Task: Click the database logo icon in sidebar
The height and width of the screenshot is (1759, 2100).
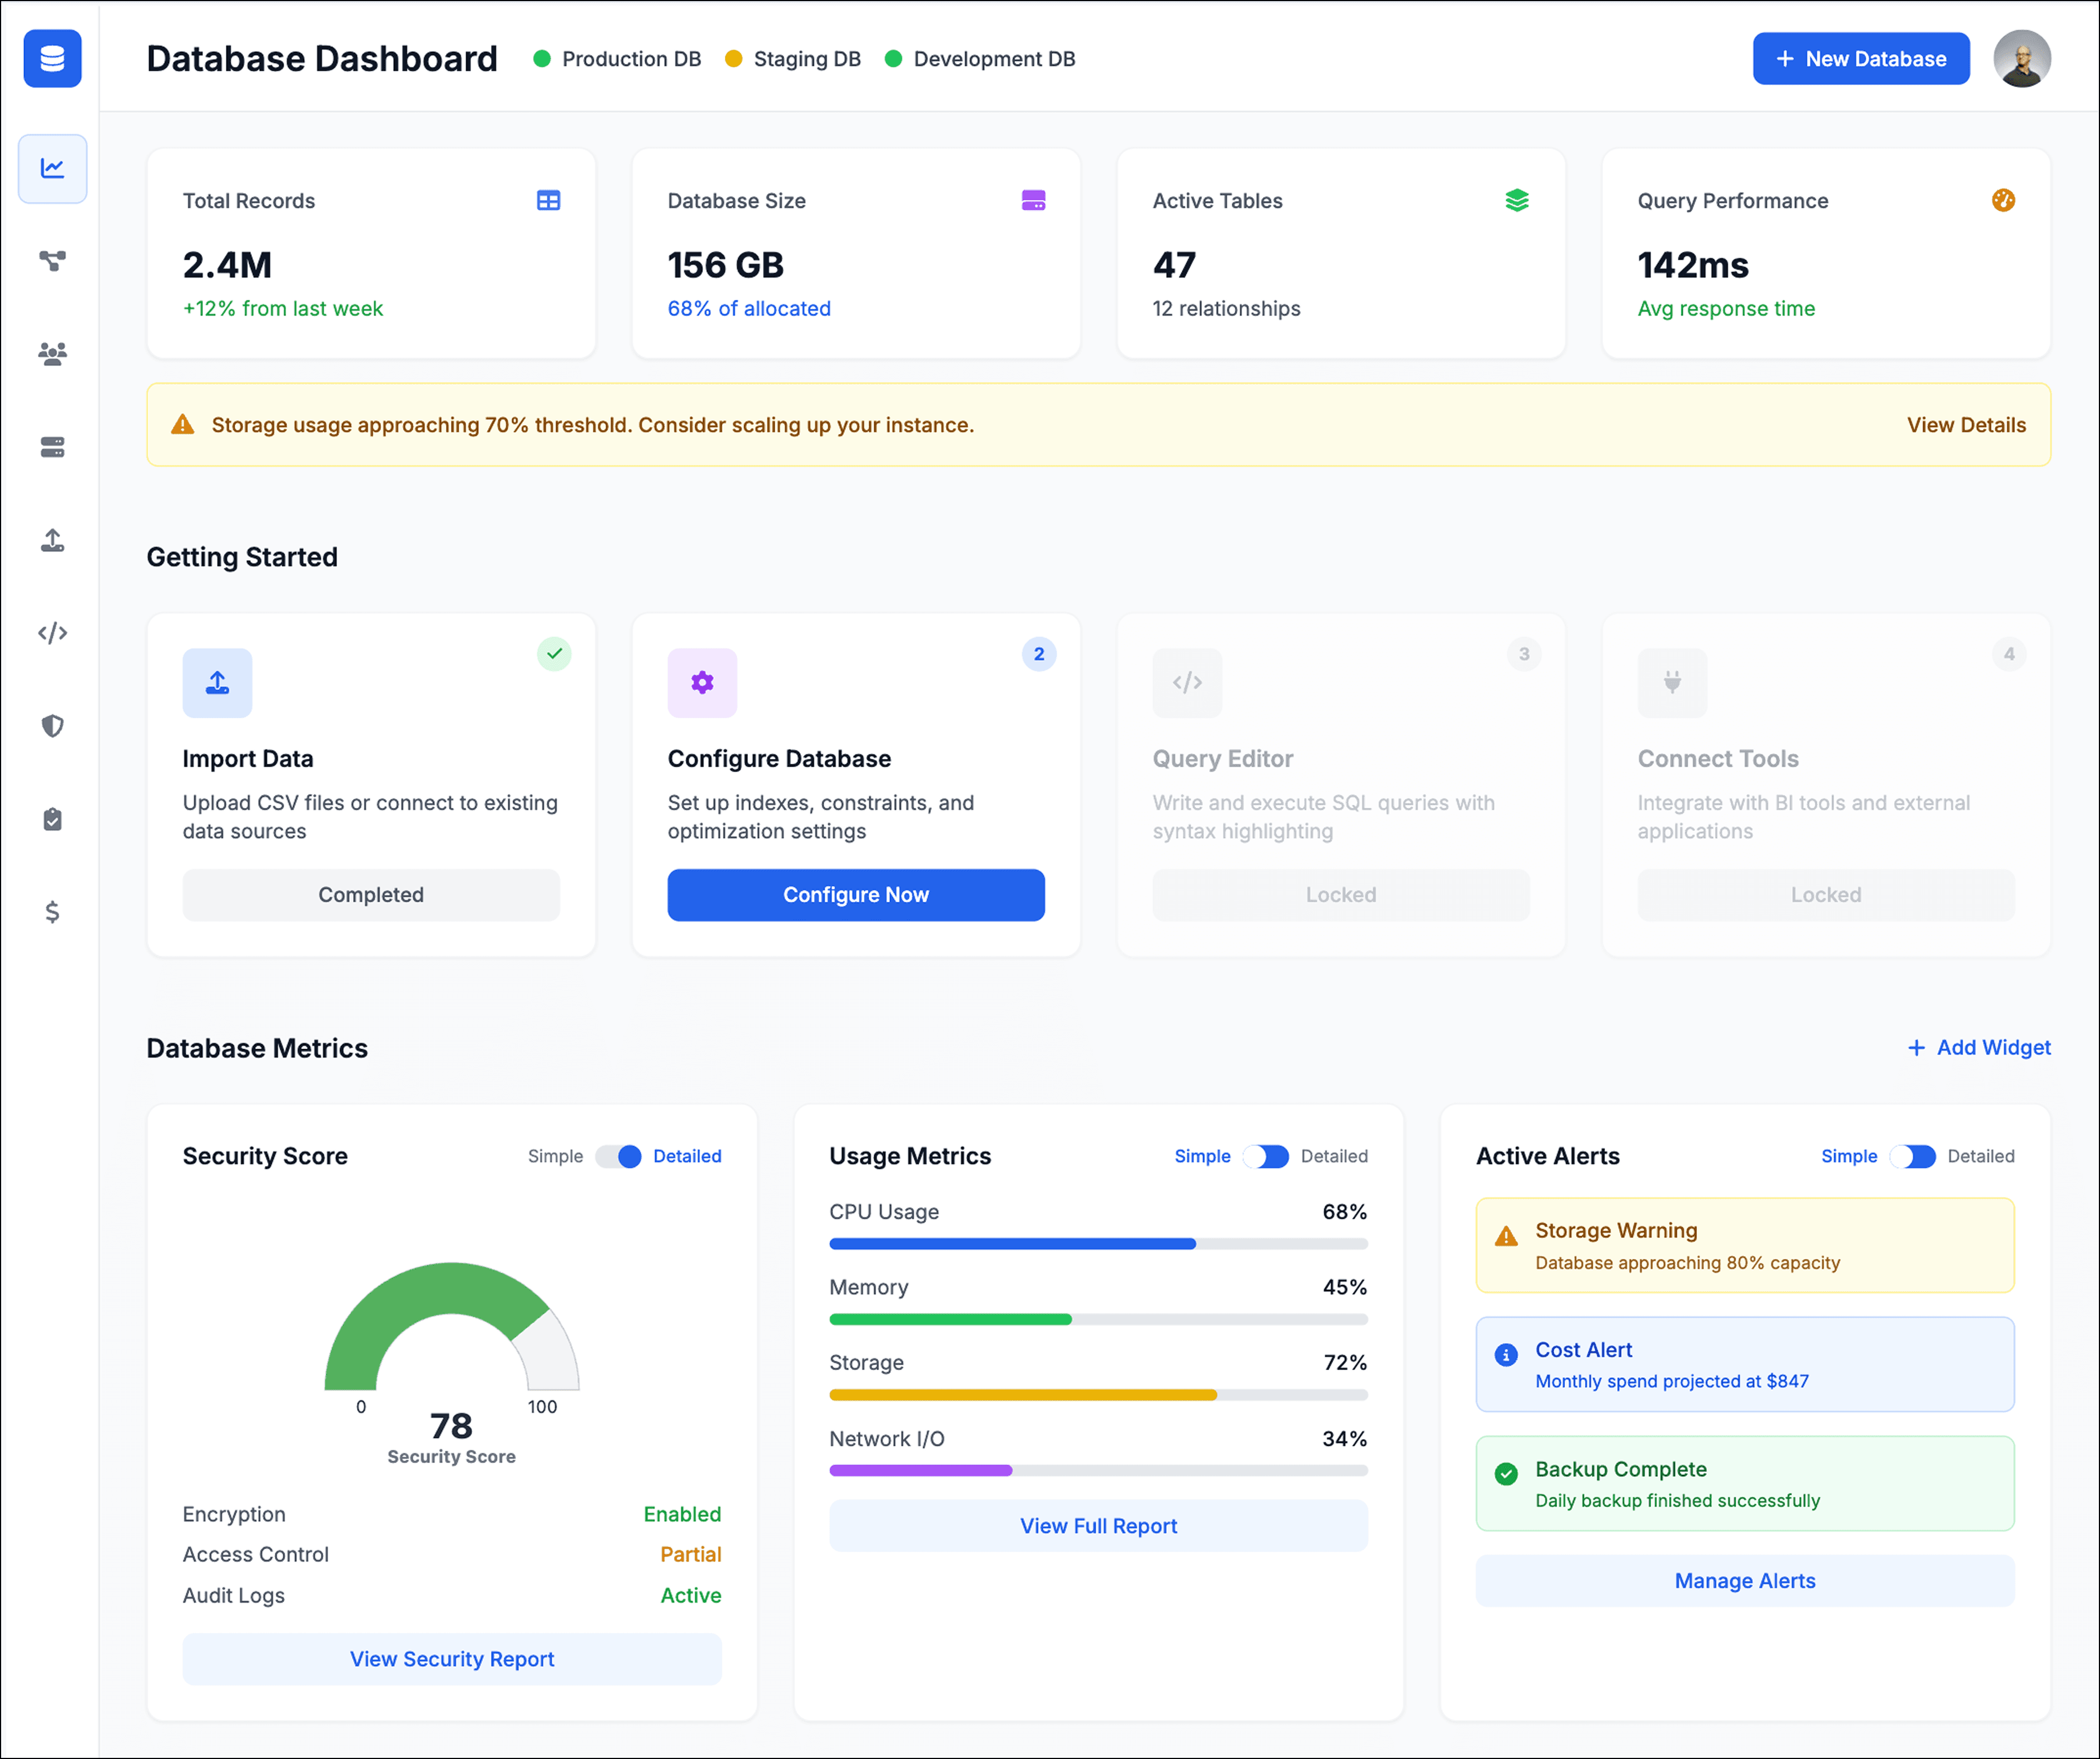Action: point(52,59)
